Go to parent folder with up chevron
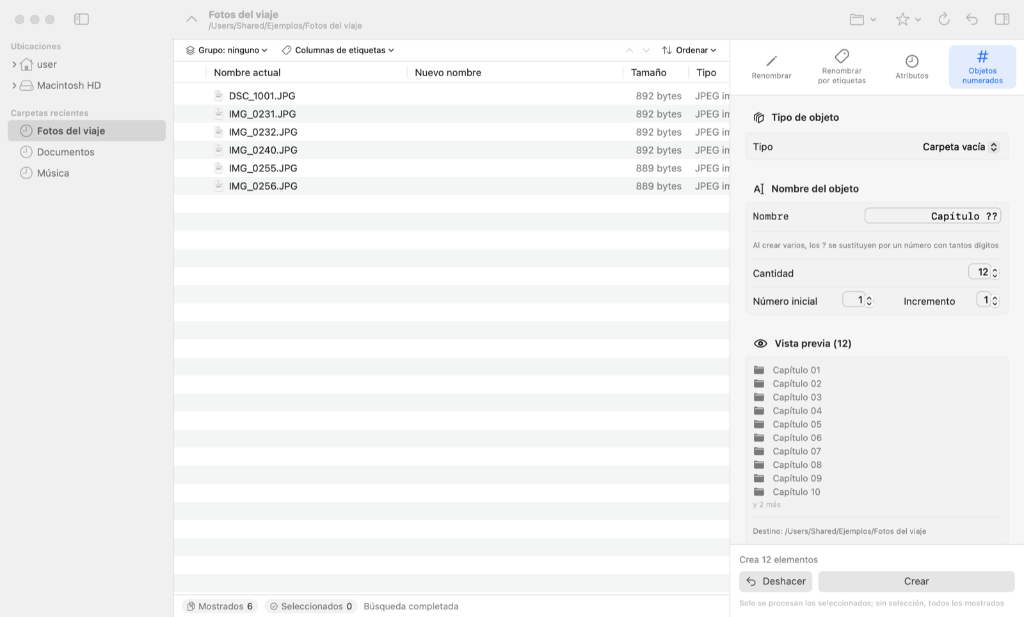 click(x=191, y=19)
